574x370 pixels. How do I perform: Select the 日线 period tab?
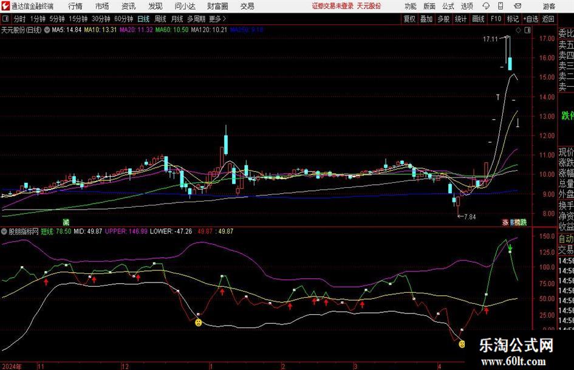143,19
